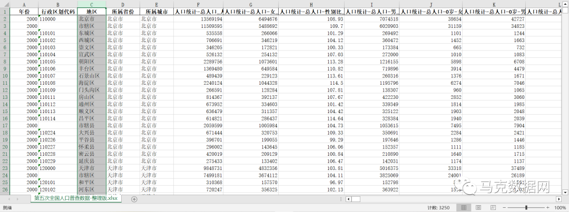Select the cell with code 120101

coord(58,183)
